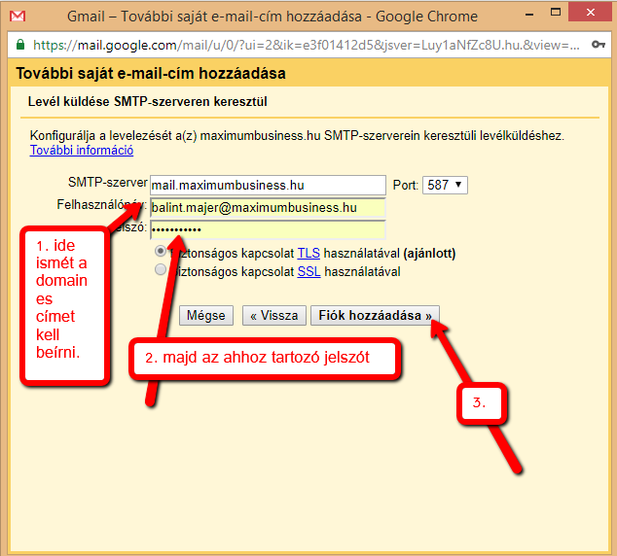The width and height of the screenshot is (617, 556).
Task: Close the Gmail popup window
Action: click(591, 13)
